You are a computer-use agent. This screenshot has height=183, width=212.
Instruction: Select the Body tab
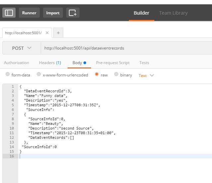click(79, 63)
